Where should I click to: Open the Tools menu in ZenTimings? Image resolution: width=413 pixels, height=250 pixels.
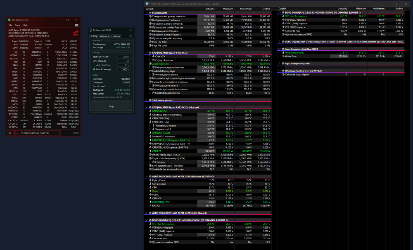point(18,25)
